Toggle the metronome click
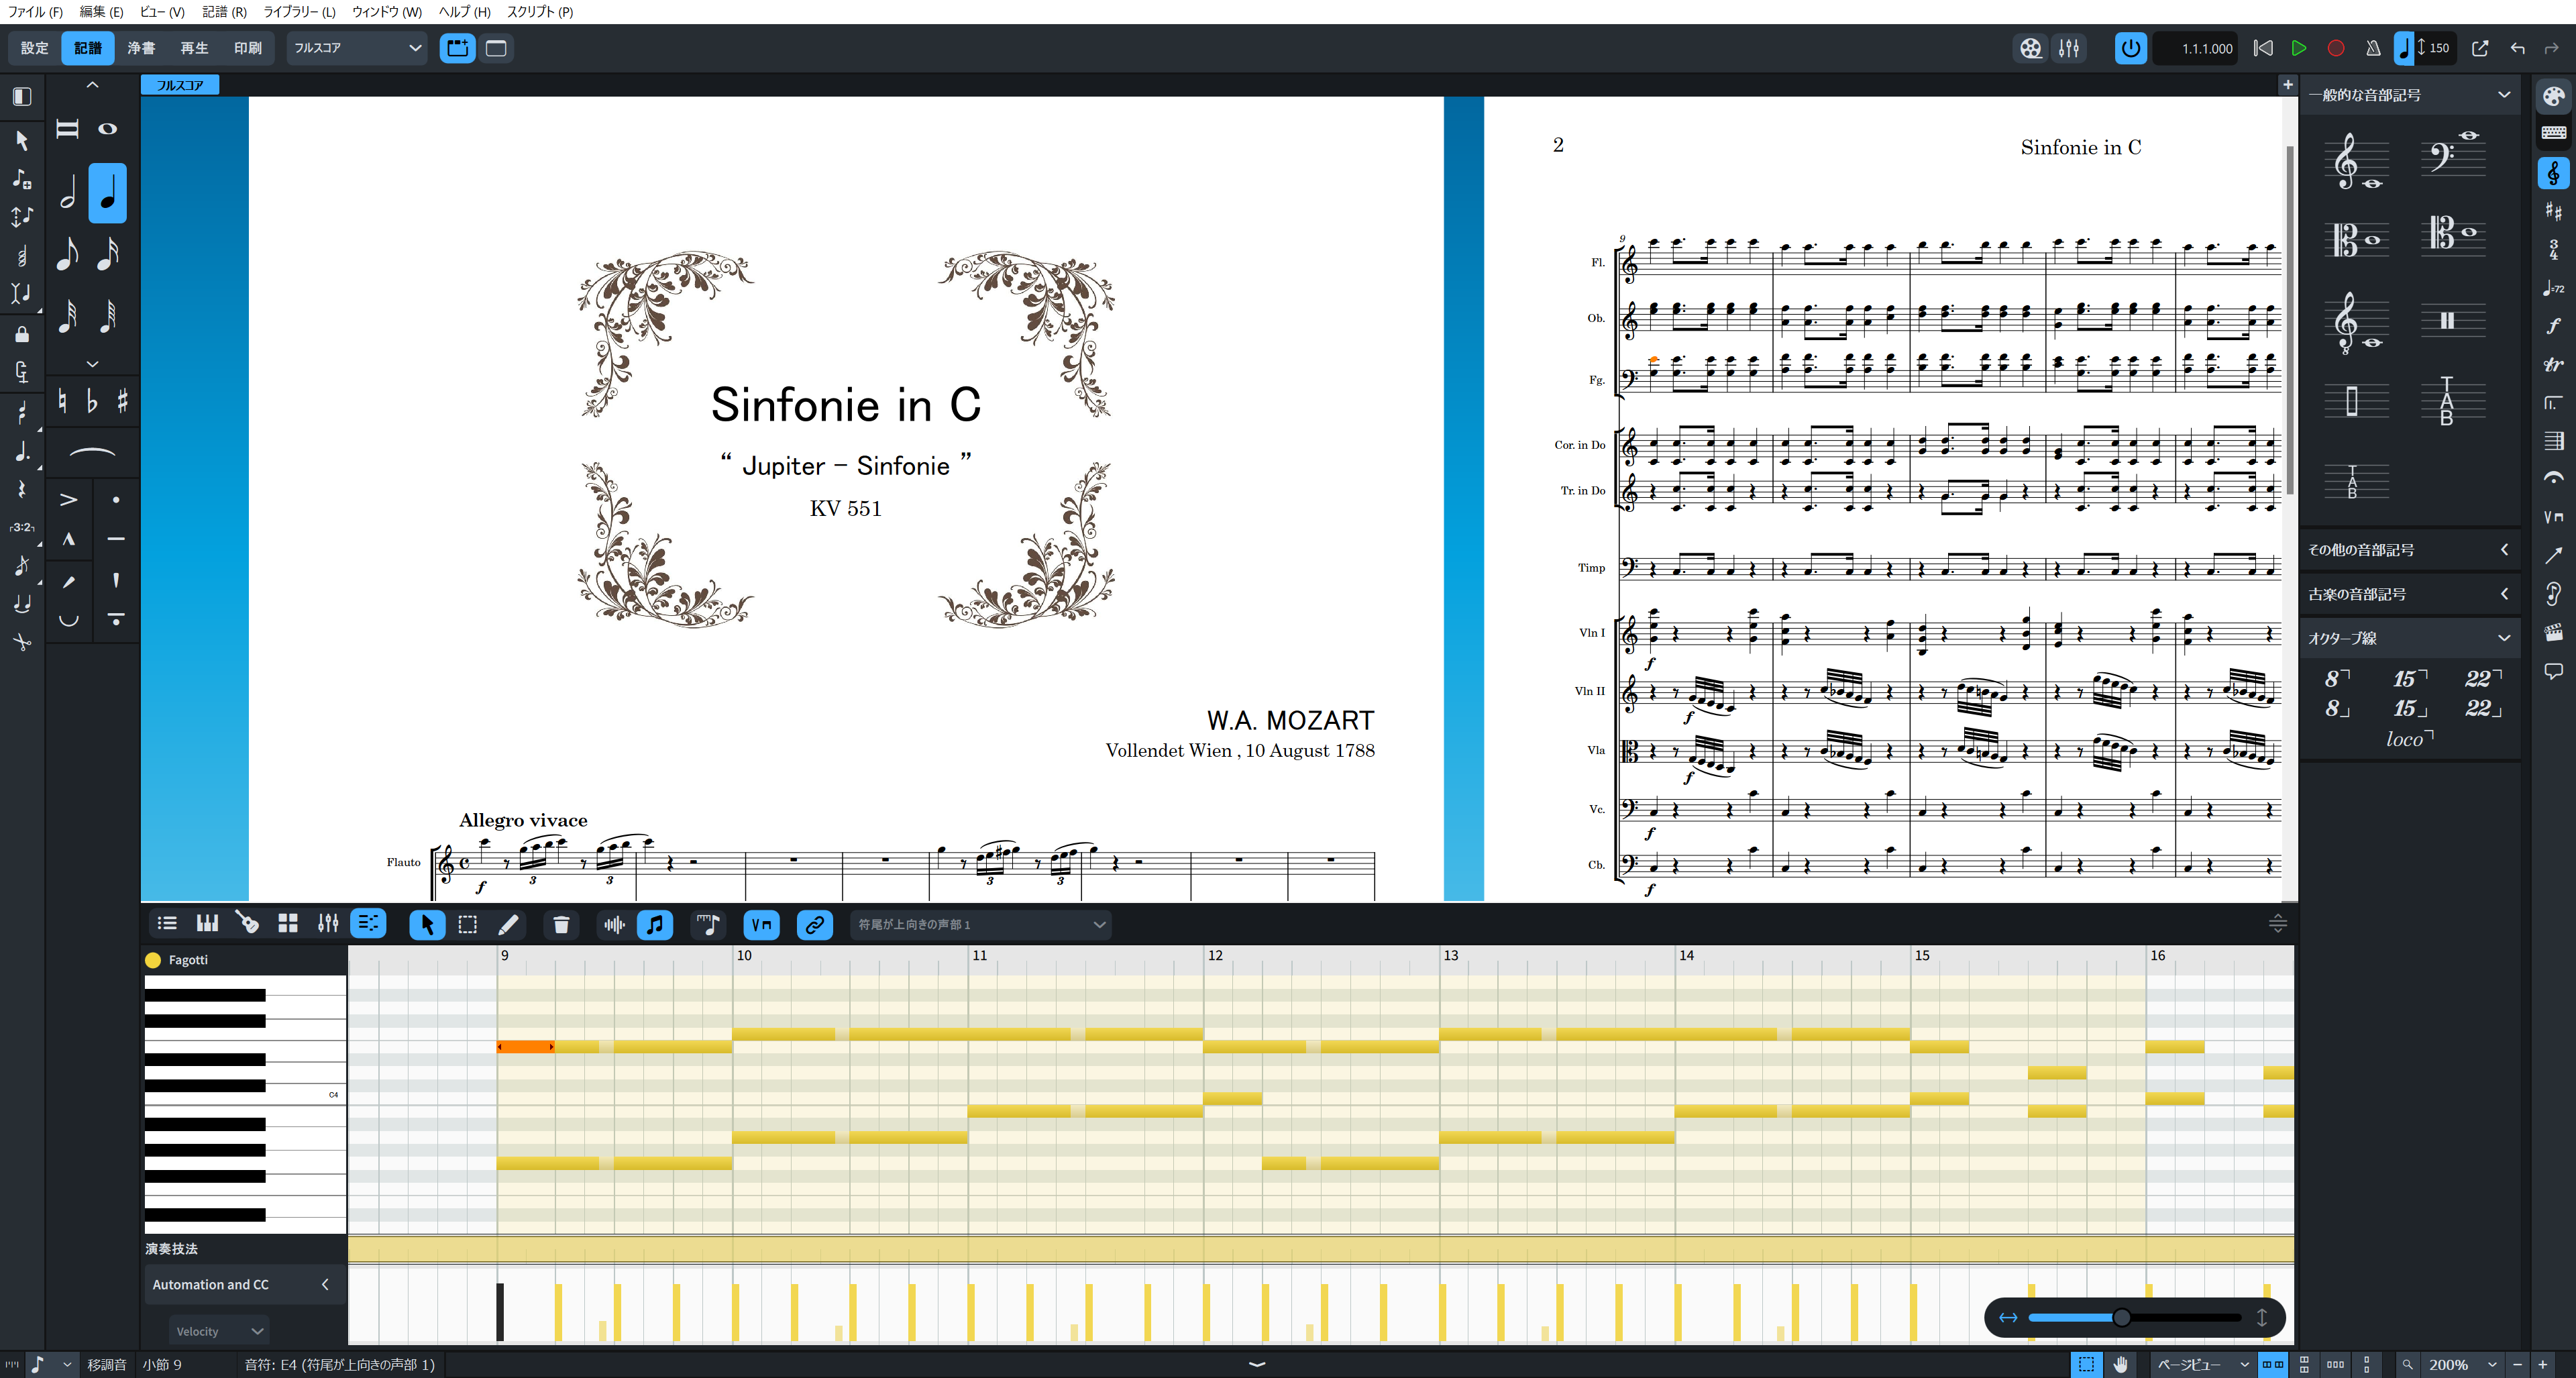The height and width of the screenshot is (1378, 2576). [2373, 48]
